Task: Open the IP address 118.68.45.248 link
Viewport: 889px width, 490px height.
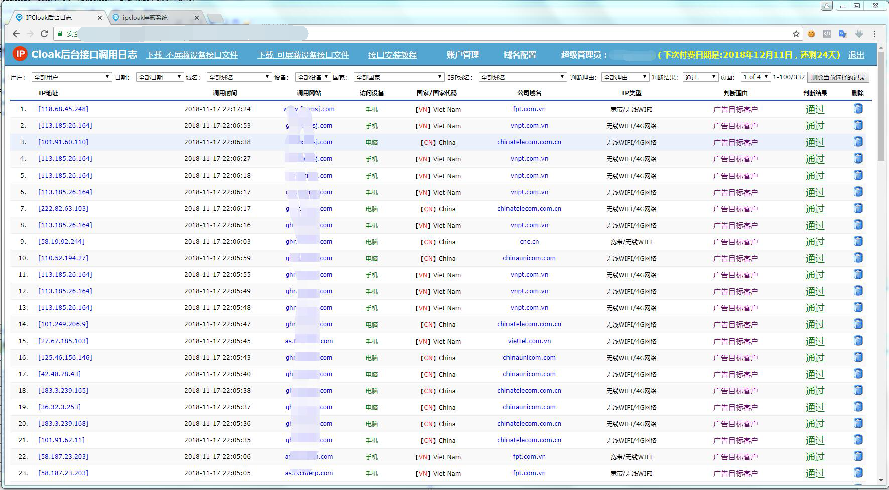Action: click(63, 109)
